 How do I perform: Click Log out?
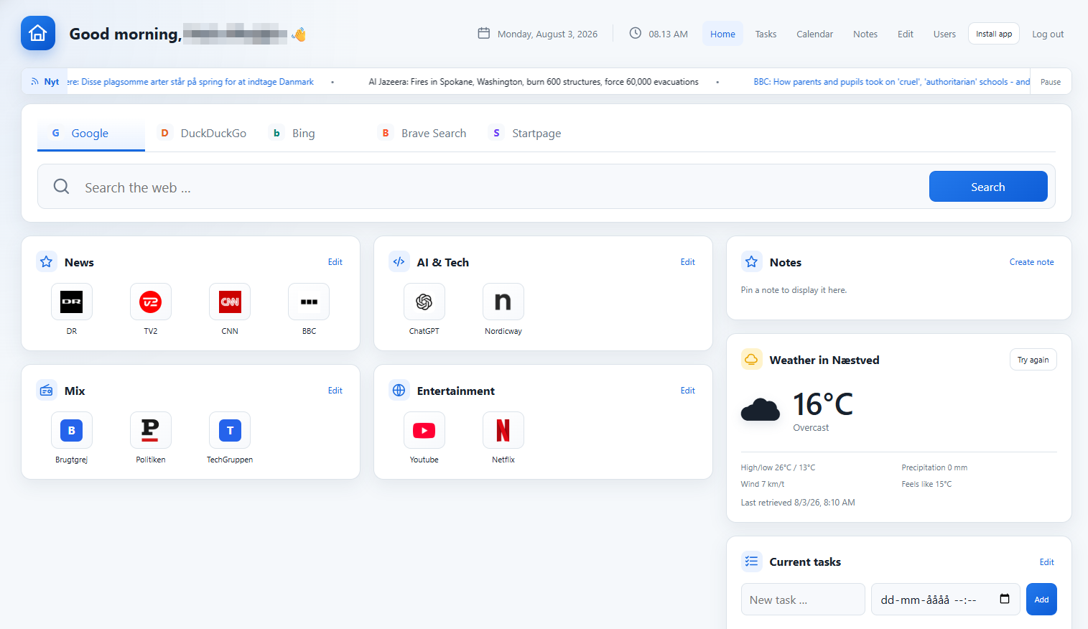pyautogui.click(x=1048, y=34)
